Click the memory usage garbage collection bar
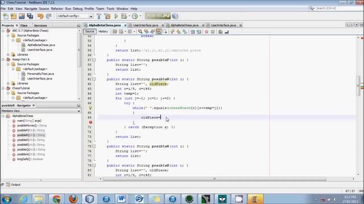 pos(158,16)
